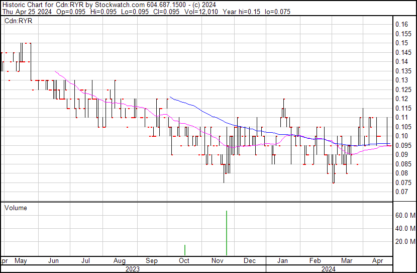The image size is (417, 273).
Task: Click the 'Year hi=0.15' value in header
Action: pos(241,12)
